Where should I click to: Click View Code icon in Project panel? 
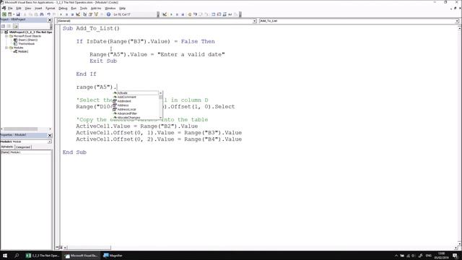[x=3, y=26]
